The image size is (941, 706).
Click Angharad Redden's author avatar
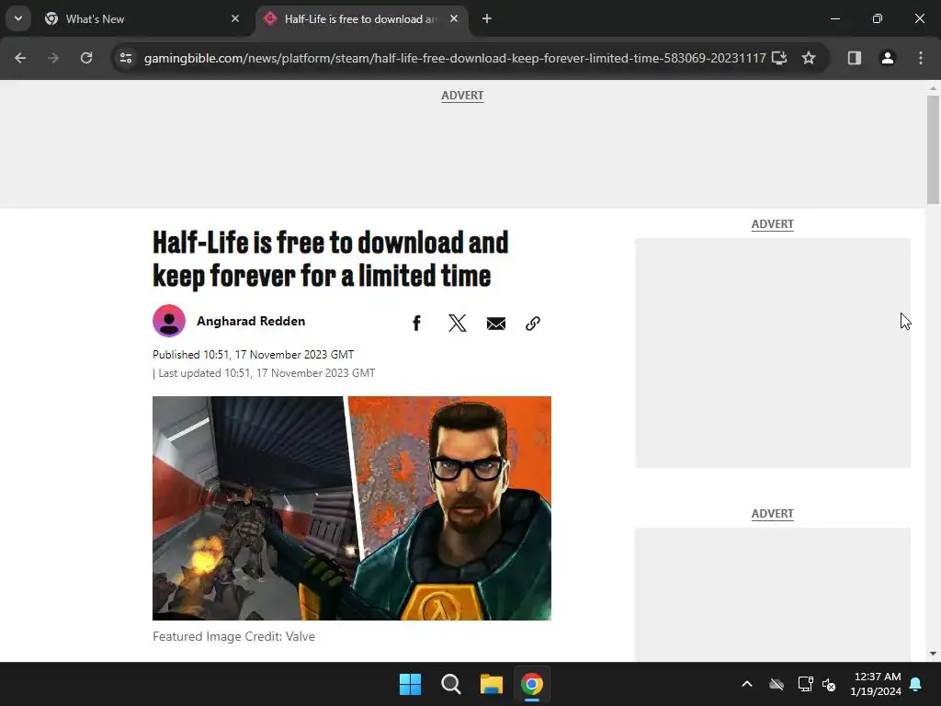[x=169, y=321]
